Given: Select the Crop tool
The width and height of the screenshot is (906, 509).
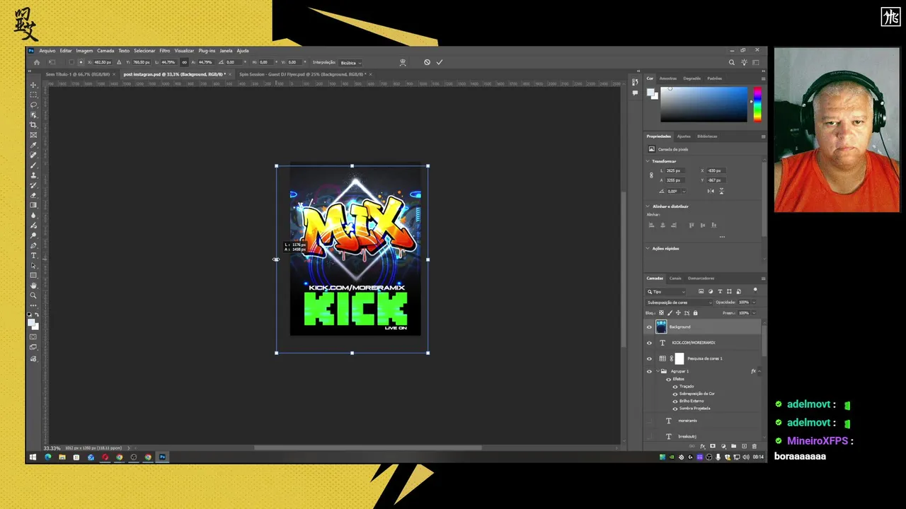Looking at the screenshot, I should (x=33, y=125).
